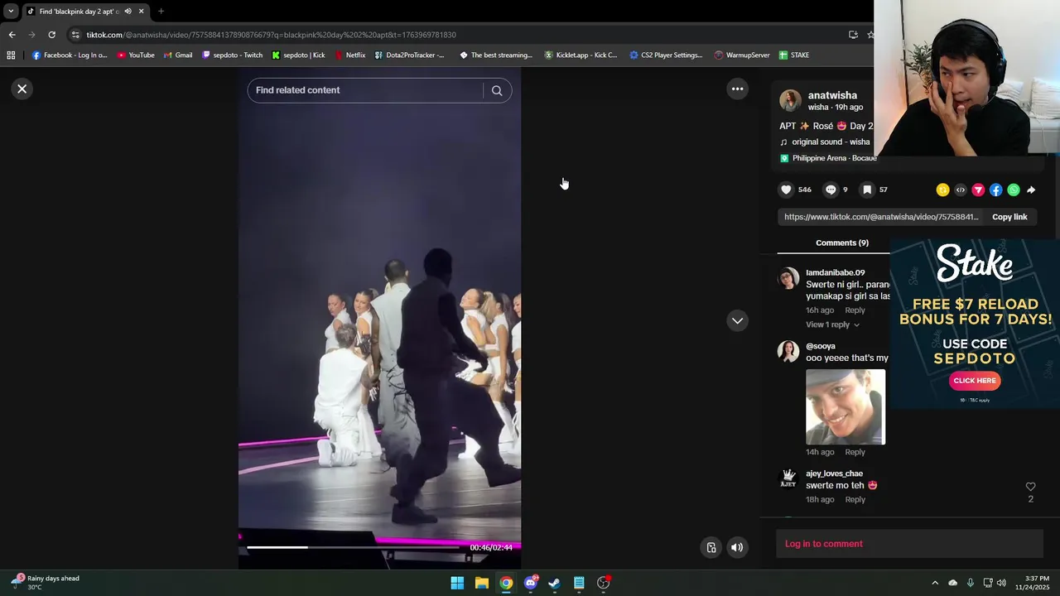Image resolution: width=1060 pixels, height=596 pixels.
Task: Open a new browser tab
Action: [161, 12]
